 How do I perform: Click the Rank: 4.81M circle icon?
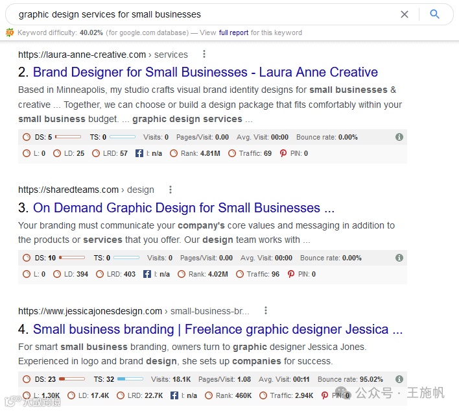(x=174, y=153)
